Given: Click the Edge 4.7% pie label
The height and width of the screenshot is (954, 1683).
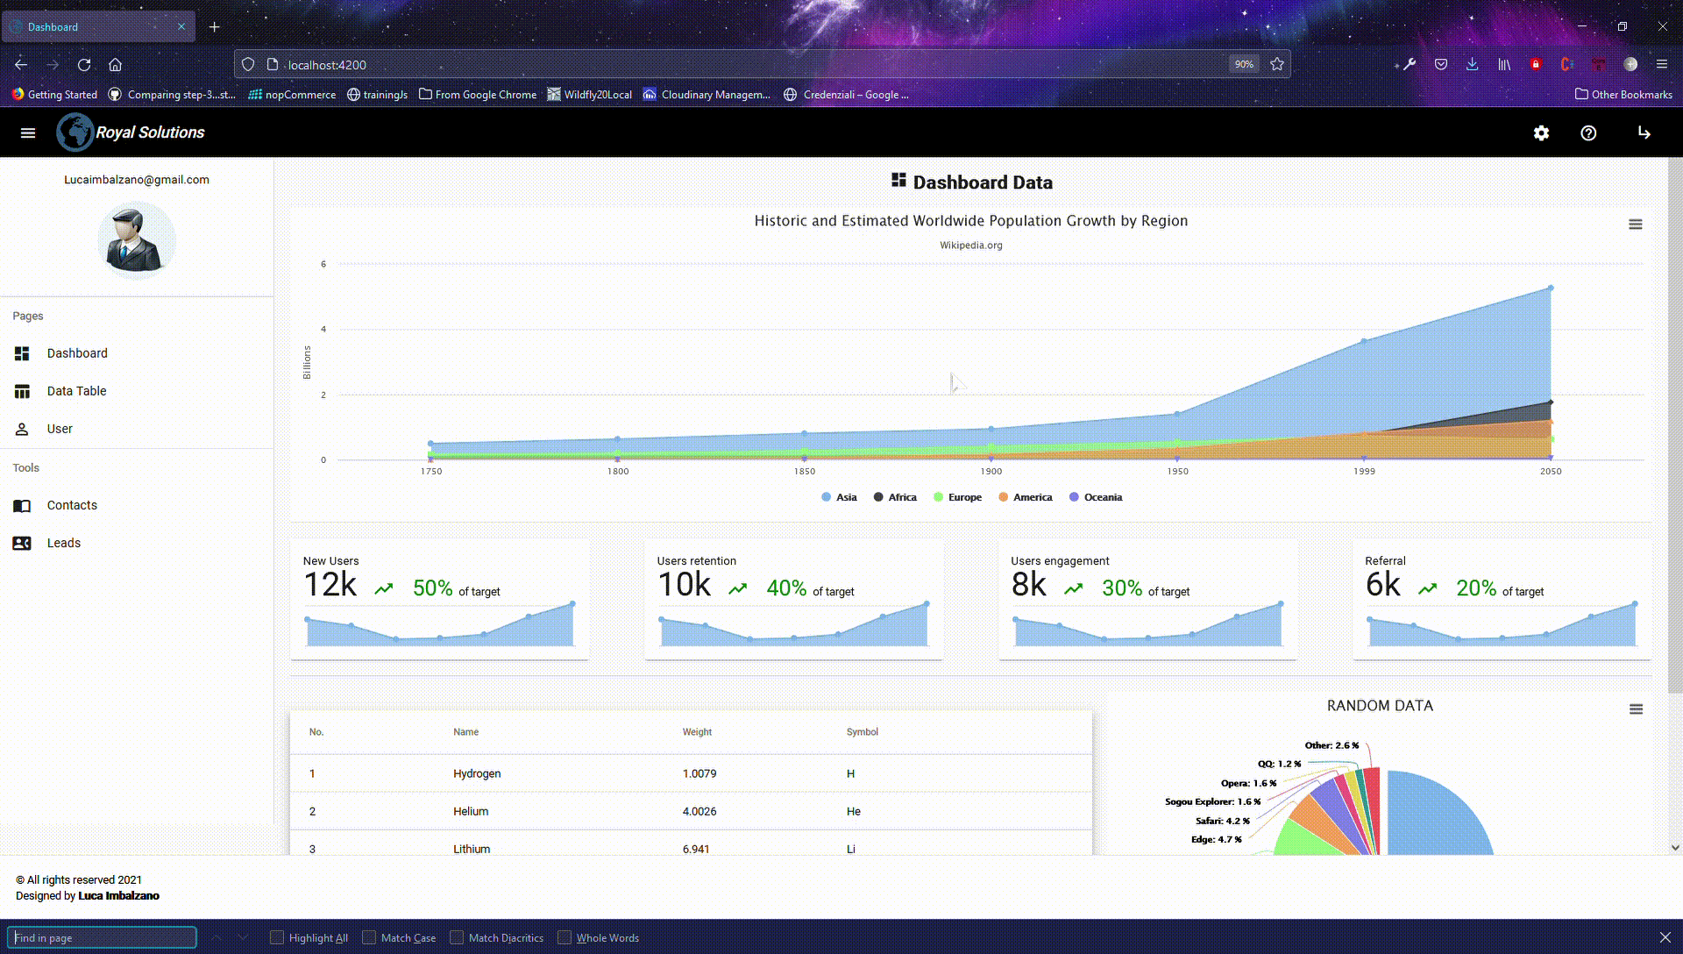Looking at the screenshot, I should pos(1216,840).
